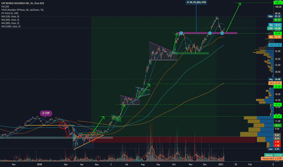Click the 42.50 price axis tick
283x167 pixels.
[x=278, y=51]
